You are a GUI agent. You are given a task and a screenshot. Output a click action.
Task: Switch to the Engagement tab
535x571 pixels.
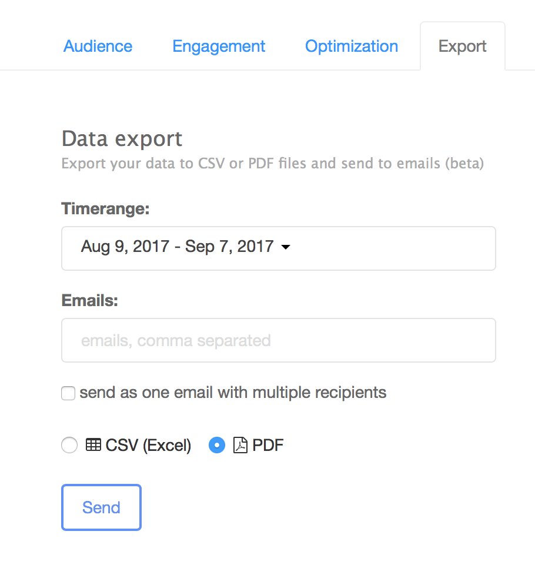pyautogui.click(x=219, y=47)
